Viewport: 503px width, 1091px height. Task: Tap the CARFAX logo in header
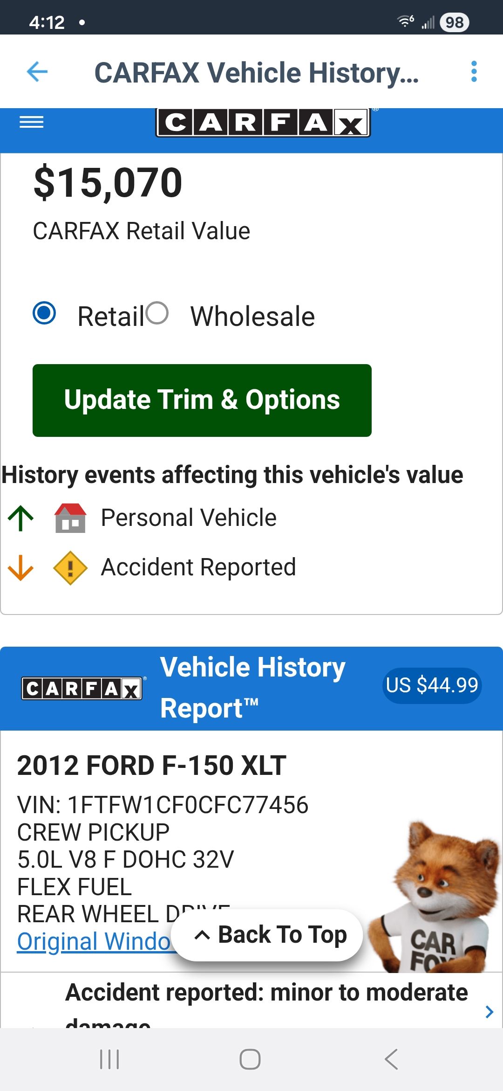[x=263, y=123]
